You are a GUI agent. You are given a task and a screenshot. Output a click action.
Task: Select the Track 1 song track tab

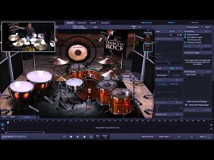pyautogui.click(x=27, y=117)
